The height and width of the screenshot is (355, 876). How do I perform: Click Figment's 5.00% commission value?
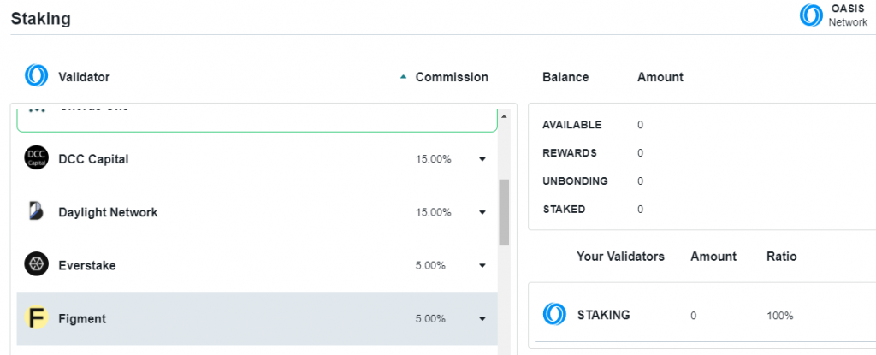(430, 319)
